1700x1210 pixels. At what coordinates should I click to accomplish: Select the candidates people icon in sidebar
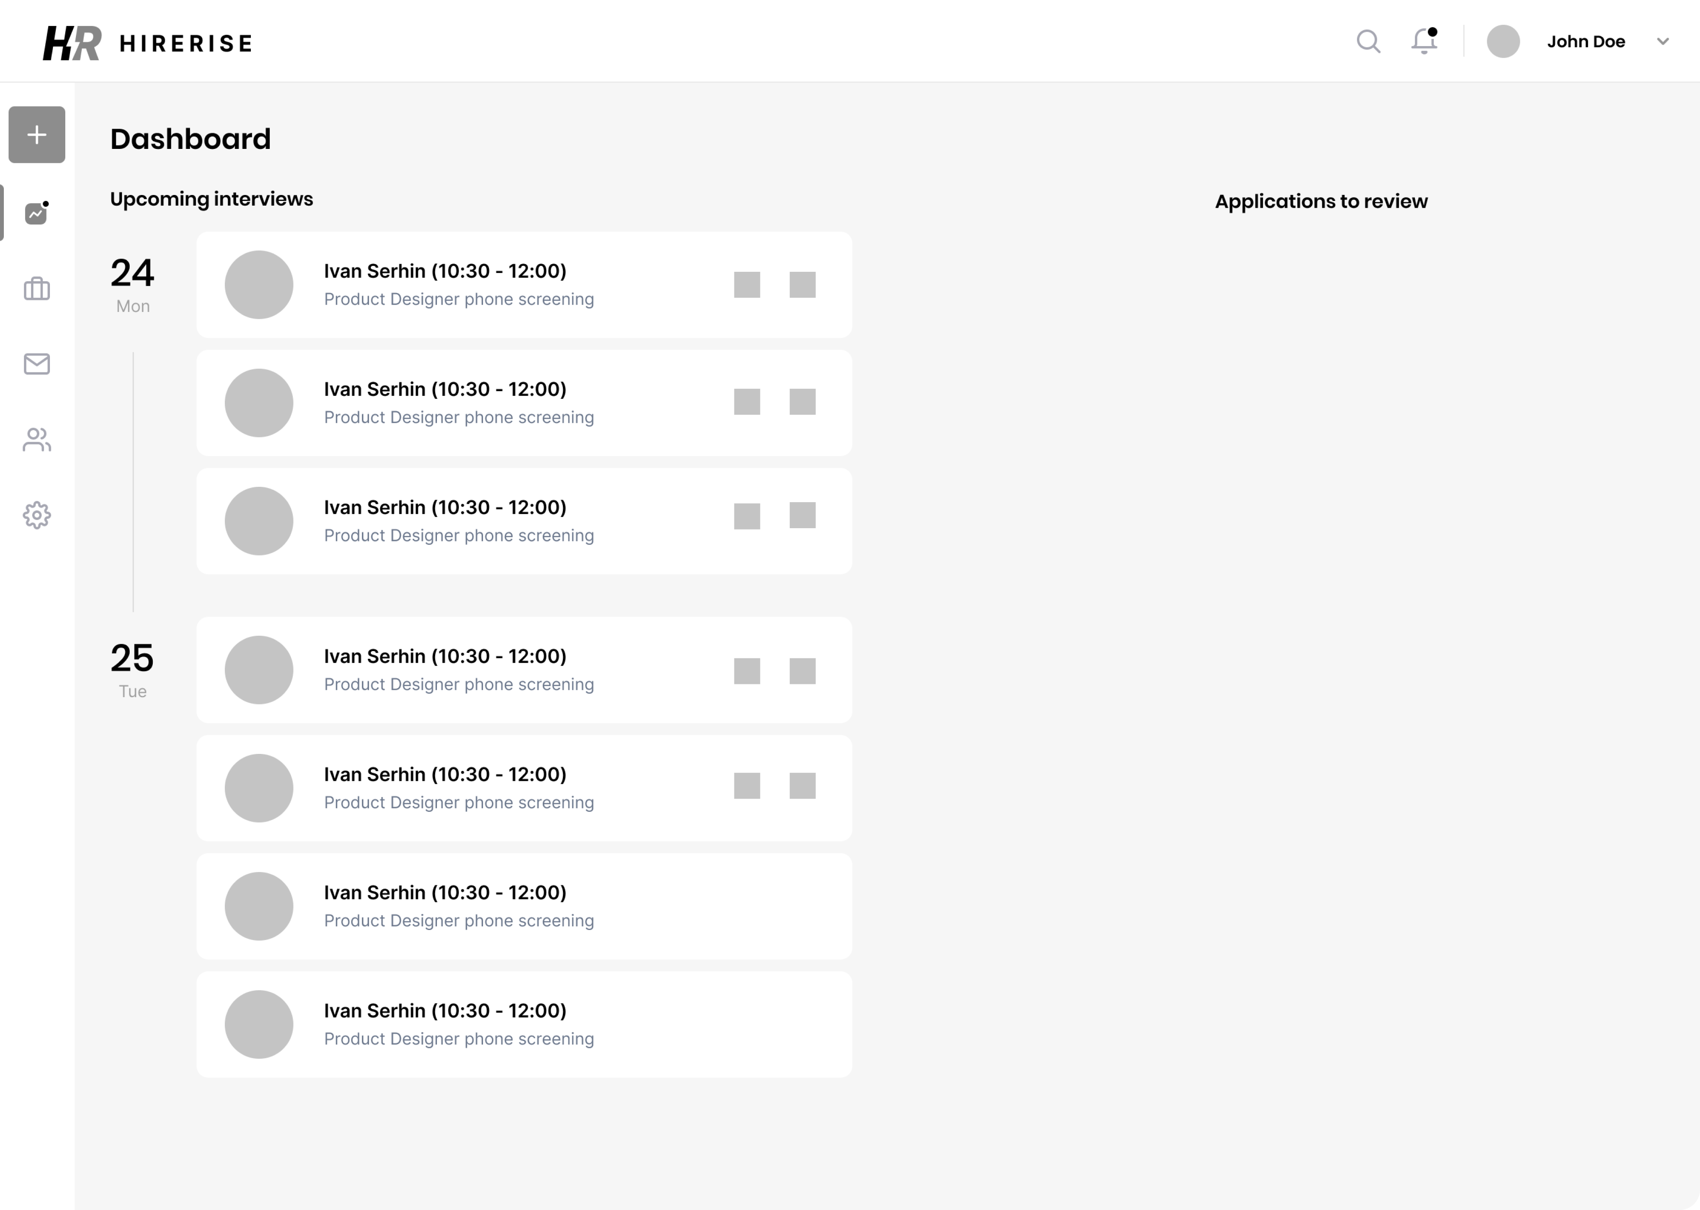click(36, 439)
